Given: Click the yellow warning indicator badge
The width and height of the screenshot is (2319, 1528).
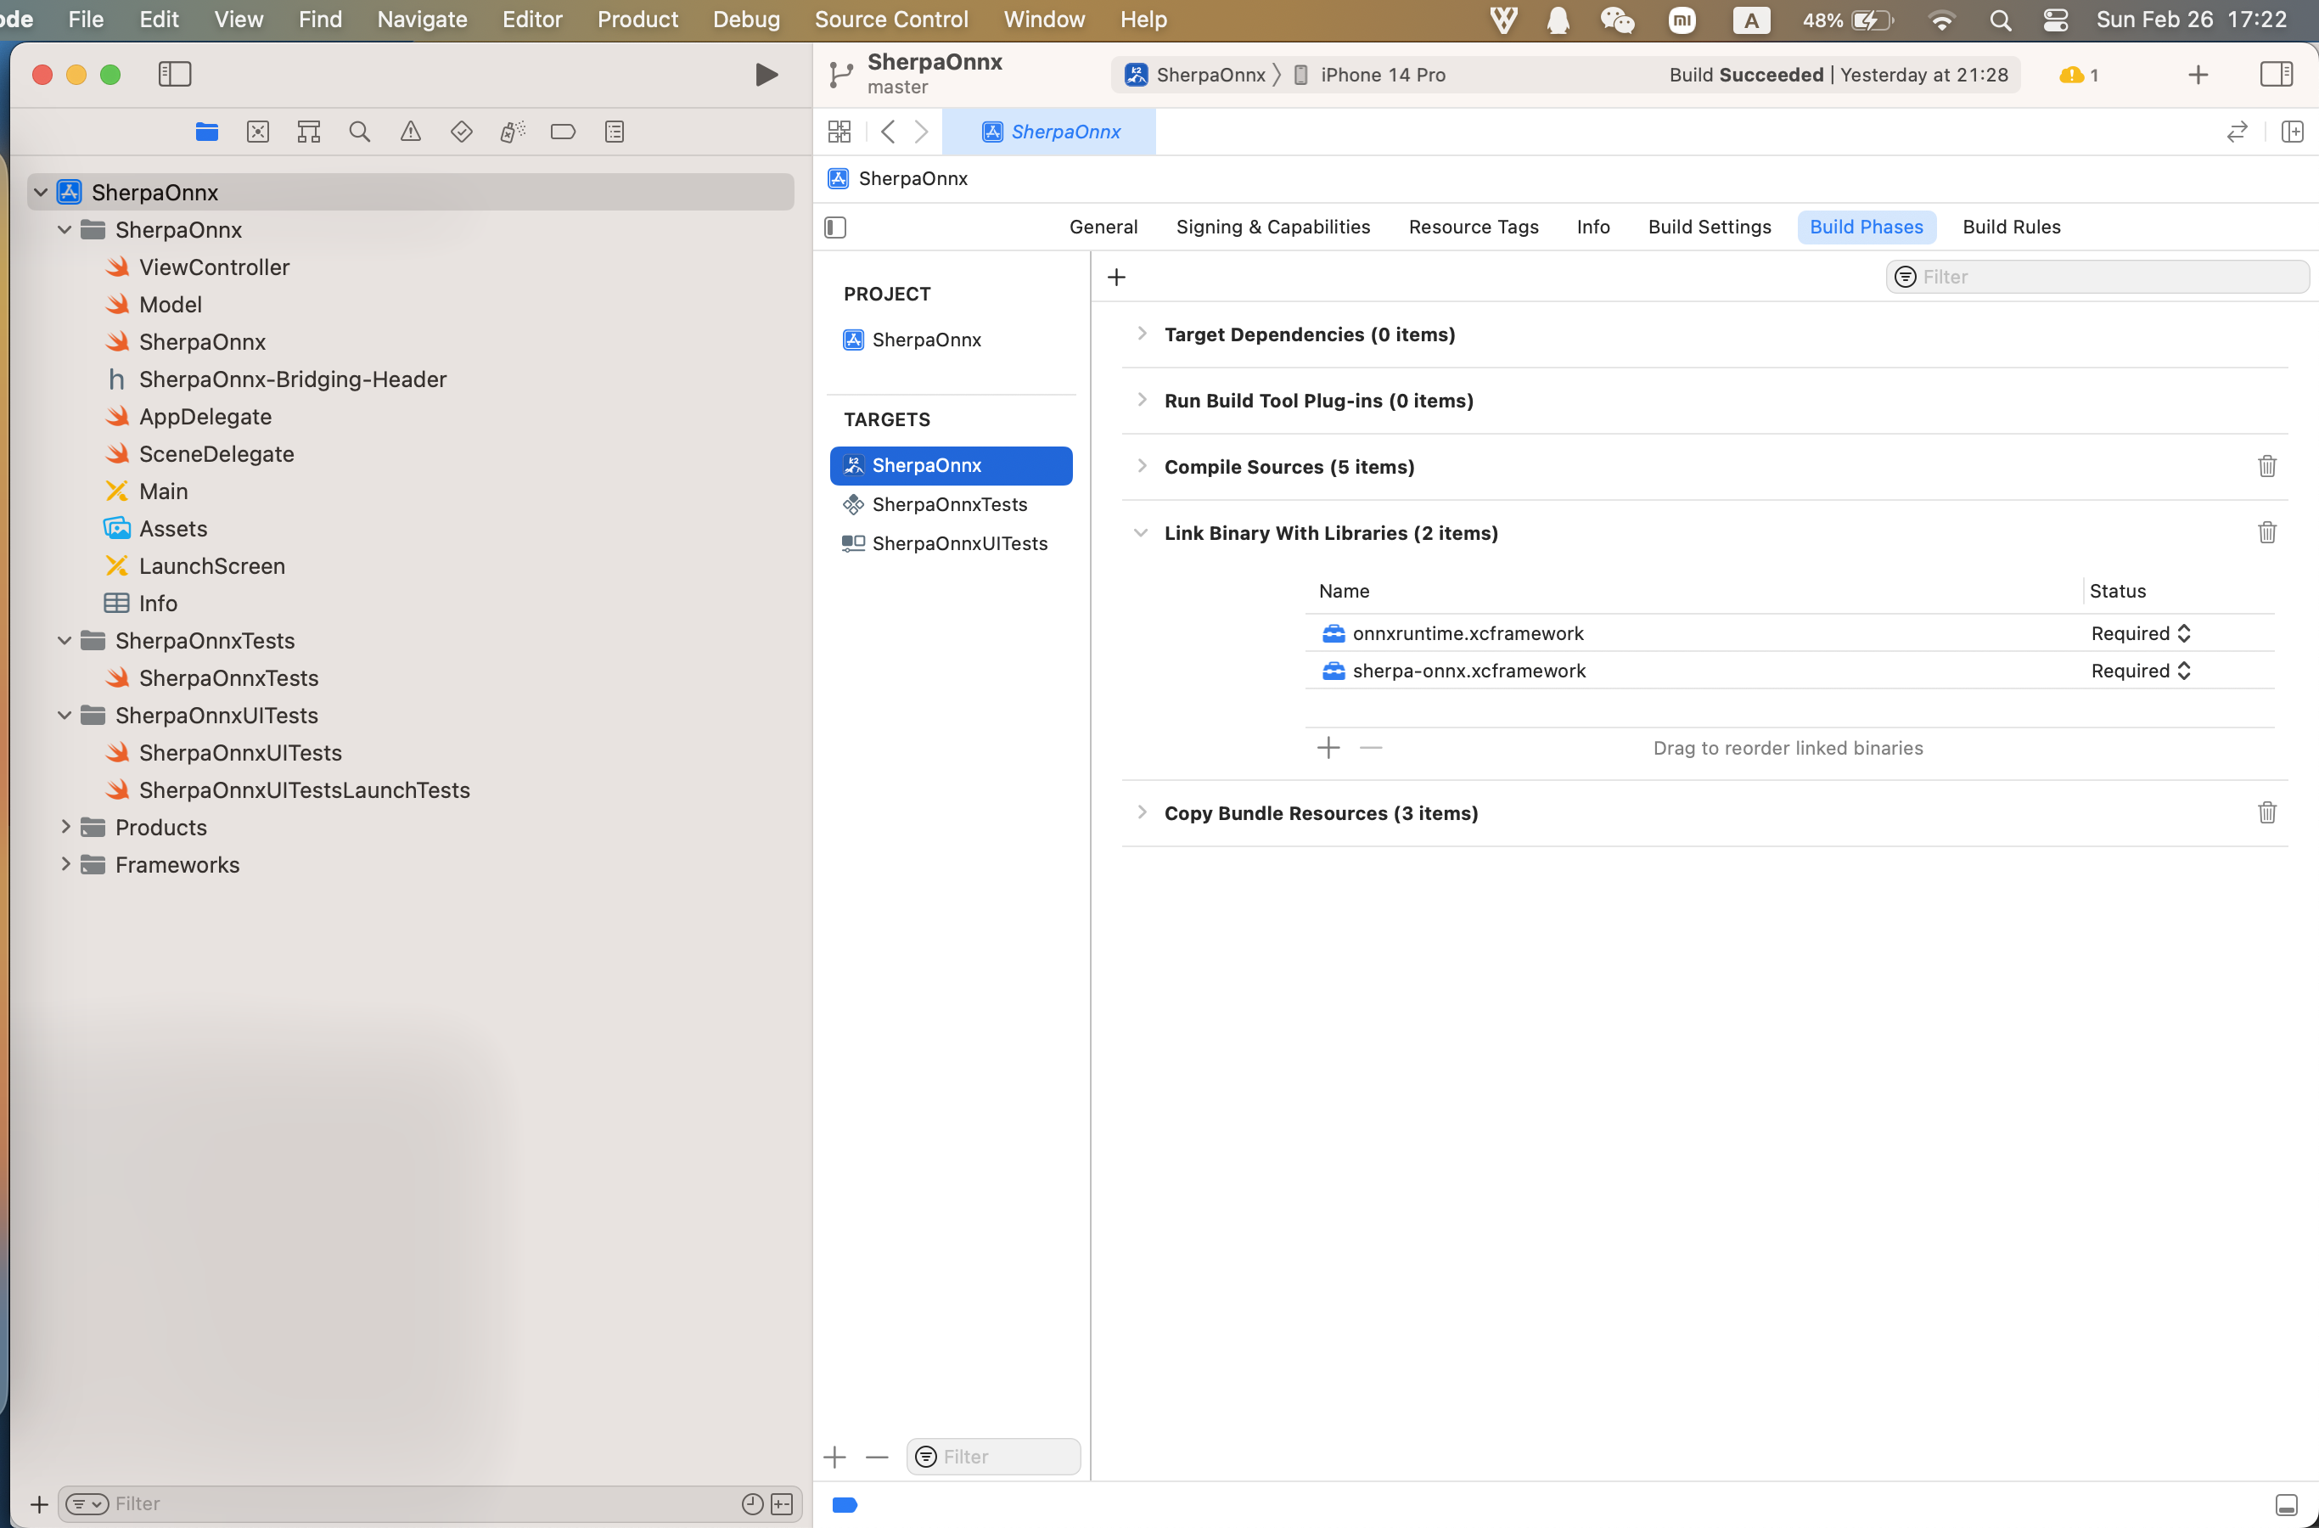Looking at the screenshot, I should (2078, 75).
